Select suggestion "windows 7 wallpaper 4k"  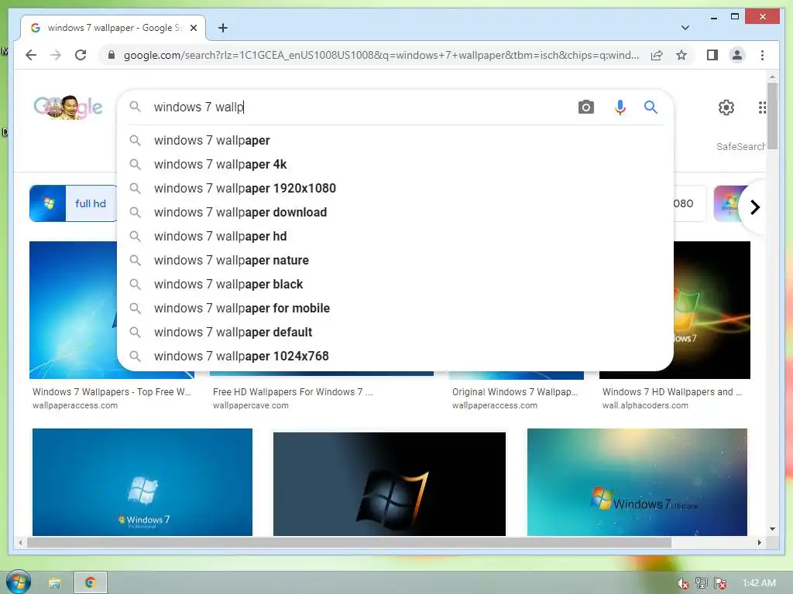click(x=395, y=164)
